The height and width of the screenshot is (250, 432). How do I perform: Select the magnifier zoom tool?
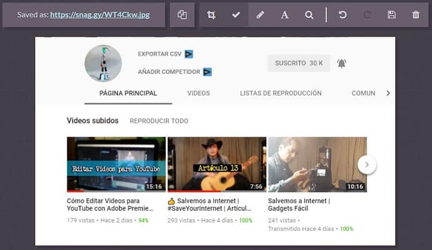(309, 15)
